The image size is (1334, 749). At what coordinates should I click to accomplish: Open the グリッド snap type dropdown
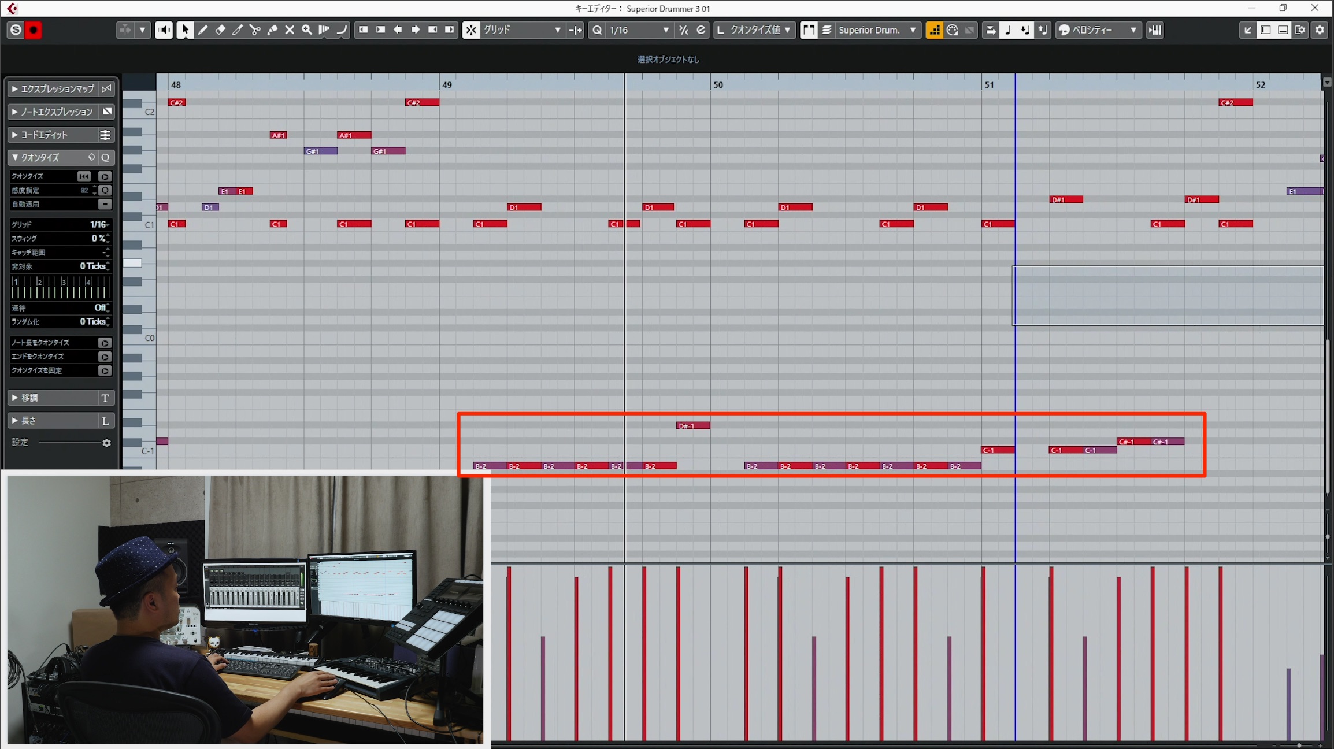(x=522, y=30)
